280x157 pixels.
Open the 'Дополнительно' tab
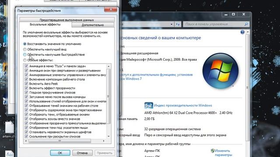point(93,25)
